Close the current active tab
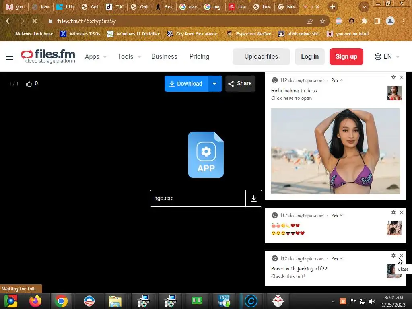Screen dimensions: 412x309 point(317,7)
